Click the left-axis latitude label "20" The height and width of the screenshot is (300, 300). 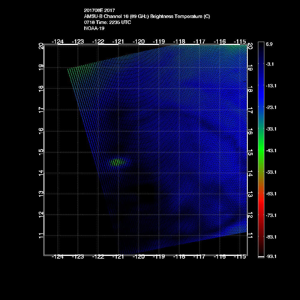tap(41, 46)
